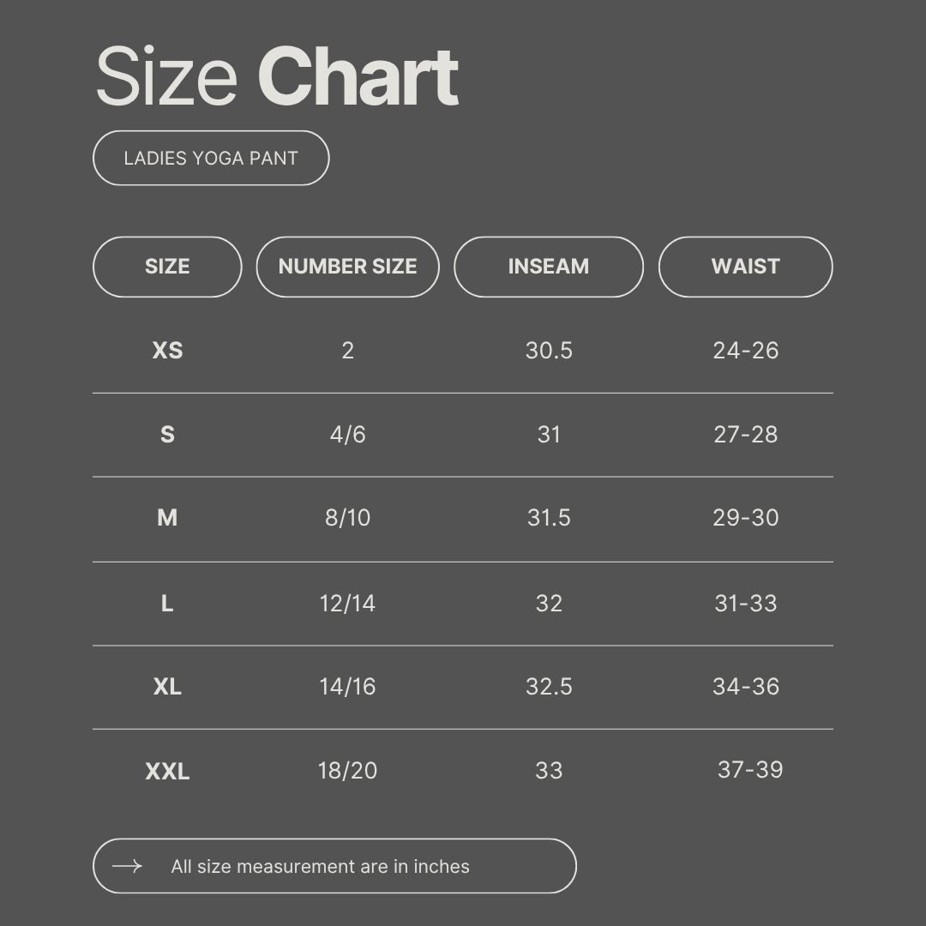Choose the M size row label

pos(167,518)
